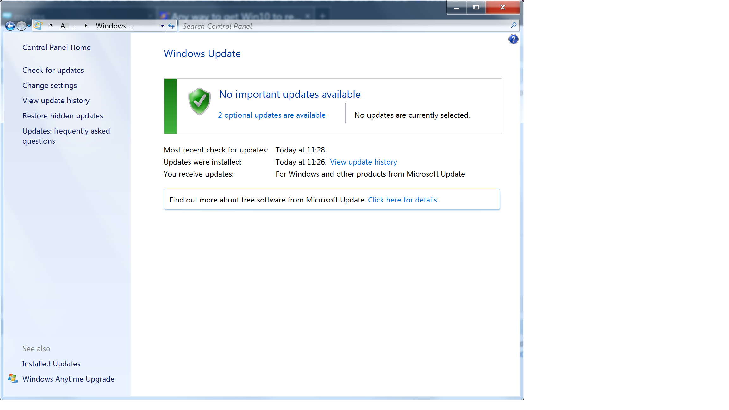Expand the address bar history dropdown

tap(163, 26)
